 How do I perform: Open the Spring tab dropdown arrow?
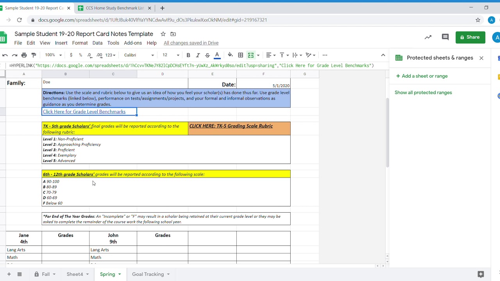point(120,274)
